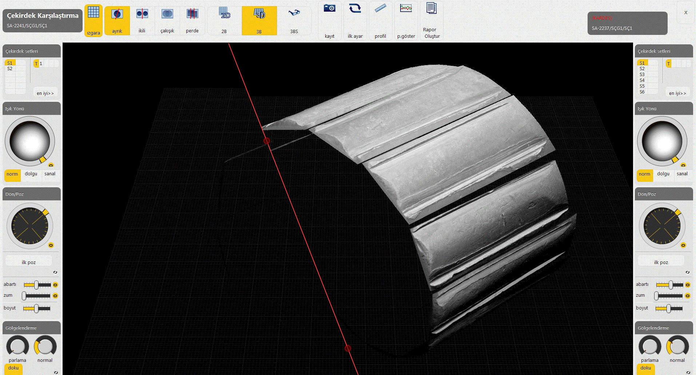Toggle the ızgara grid display icon
Viewport: 696px width, 375px height.
pos(94,13)
